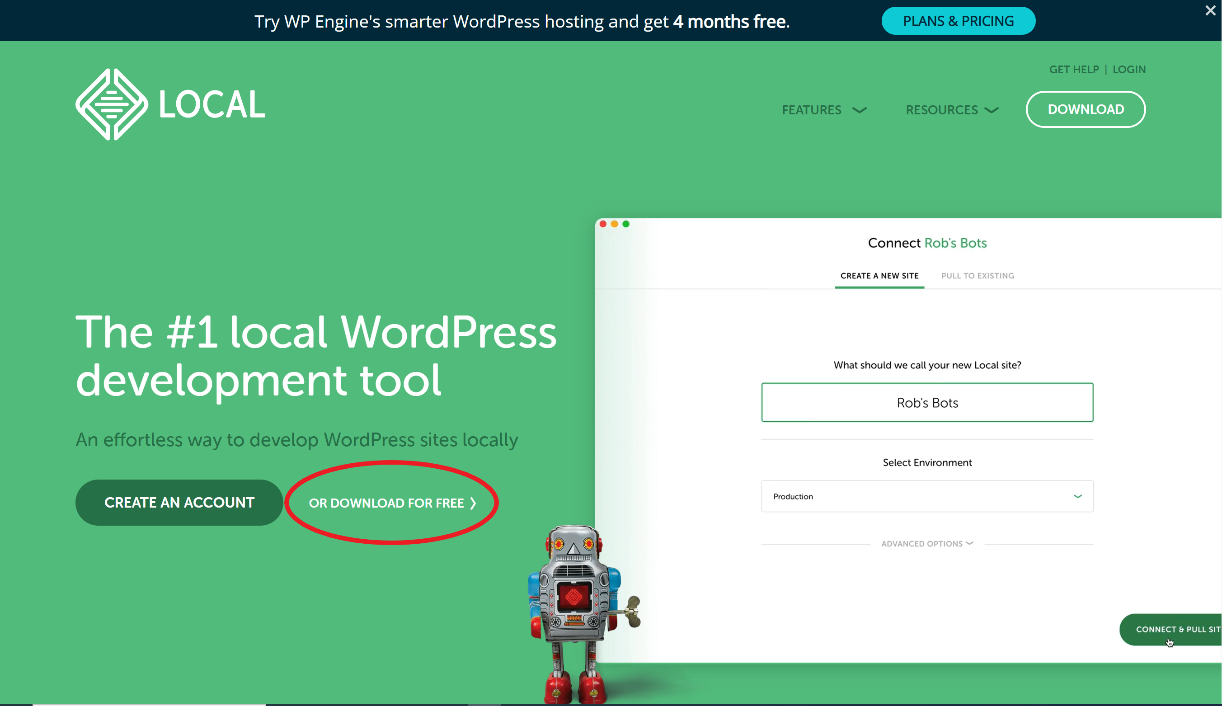Screen dimensions: 1222x706
Task: Click the chevron after Download for Free
Action: click(473, 504)
